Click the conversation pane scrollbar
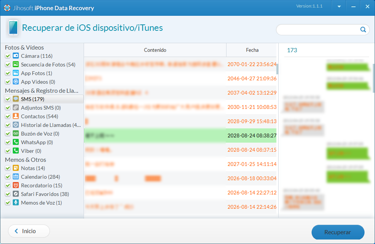 pyautogui.click(x=374, y=78)
